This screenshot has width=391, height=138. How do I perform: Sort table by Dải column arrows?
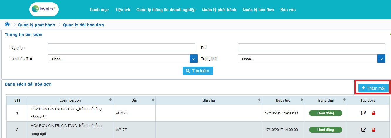click(x=153, y=100)
